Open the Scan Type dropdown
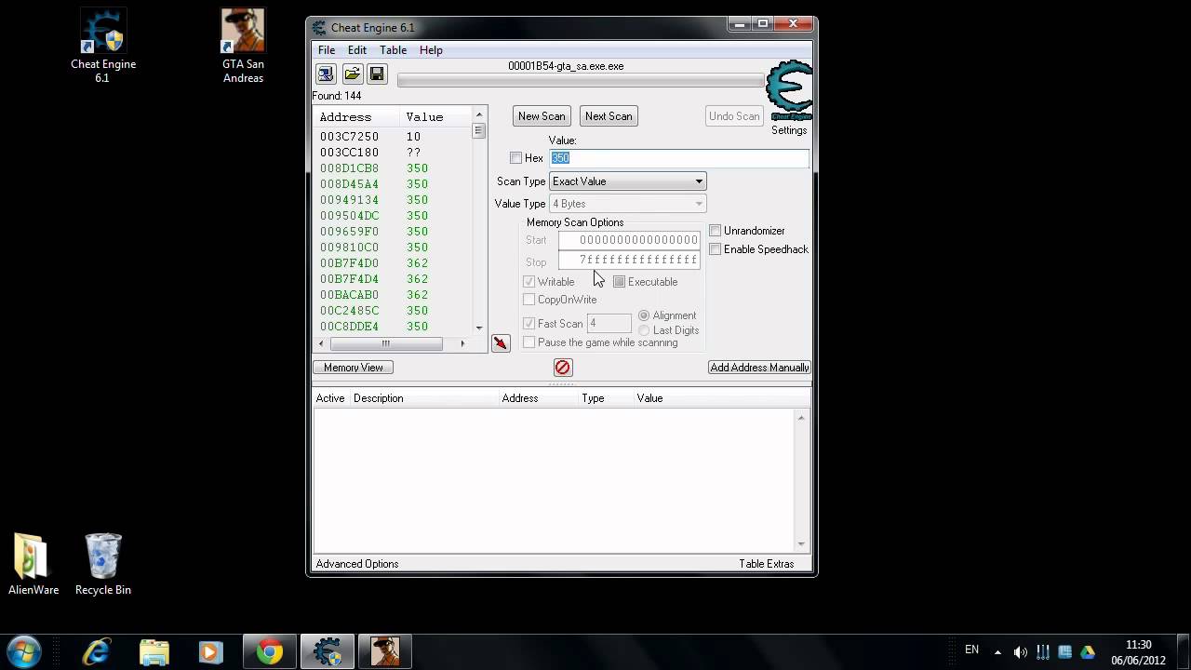1191x670 pixels. click(x=627, y=181)
